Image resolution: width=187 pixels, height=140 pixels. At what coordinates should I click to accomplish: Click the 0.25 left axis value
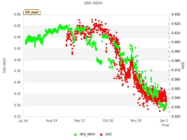click(x=18, y=94)
